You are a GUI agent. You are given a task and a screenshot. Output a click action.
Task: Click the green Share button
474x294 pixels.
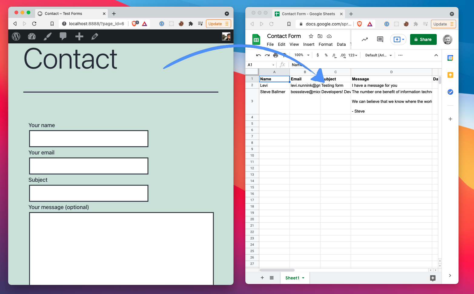point(423,39)
